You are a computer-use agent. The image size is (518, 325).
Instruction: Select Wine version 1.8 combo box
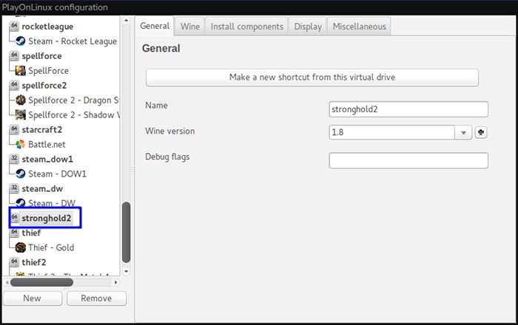(x=400, y=132)
